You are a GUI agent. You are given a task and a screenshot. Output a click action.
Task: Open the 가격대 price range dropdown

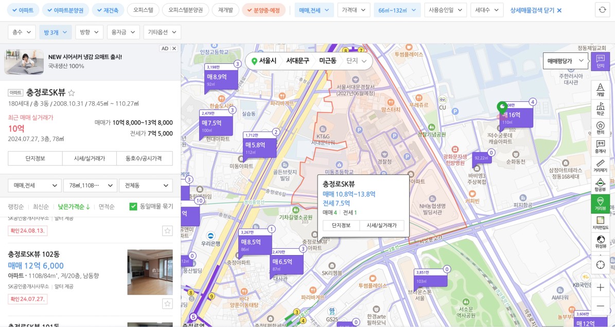coord(354,10)
